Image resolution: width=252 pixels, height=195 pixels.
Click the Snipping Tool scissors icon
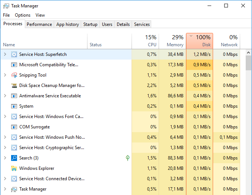point(14,75)
